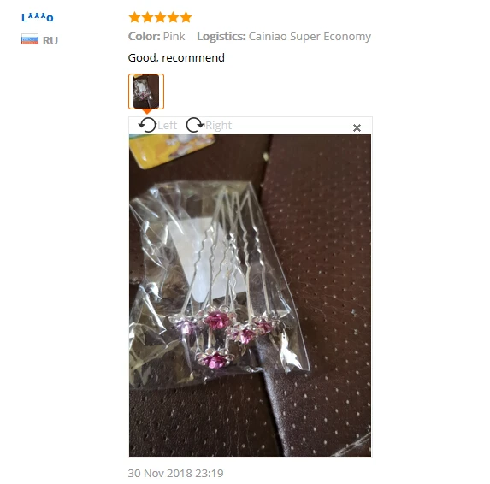This screenshot has height=484, width=490.
Task: Click the RU country label
Action: (x=50, y=41)
